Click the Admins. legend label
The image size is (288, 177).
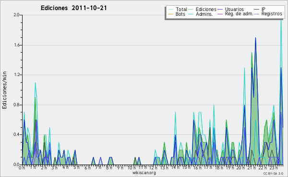tap(204, 14)
